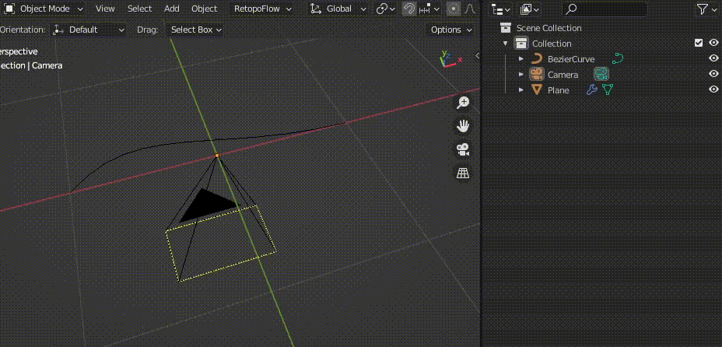This screenshot has width=722, height=347.
Task: Open the Object Mode dropdown
Action: [x=44, y=9]
